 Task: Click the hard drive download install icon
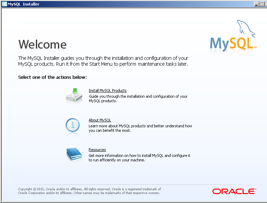pos(74,95)
